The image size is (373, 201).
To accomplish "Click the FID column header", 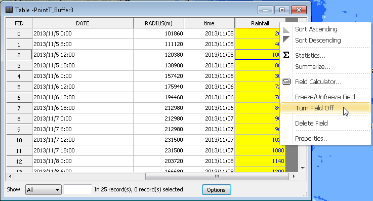I will tap(19, 23).
